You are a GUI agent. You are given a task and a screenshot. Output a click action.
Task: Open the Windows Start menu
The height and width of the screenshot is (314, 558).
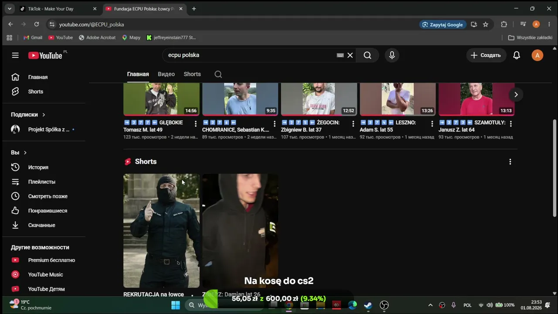[x=176, y=305]
